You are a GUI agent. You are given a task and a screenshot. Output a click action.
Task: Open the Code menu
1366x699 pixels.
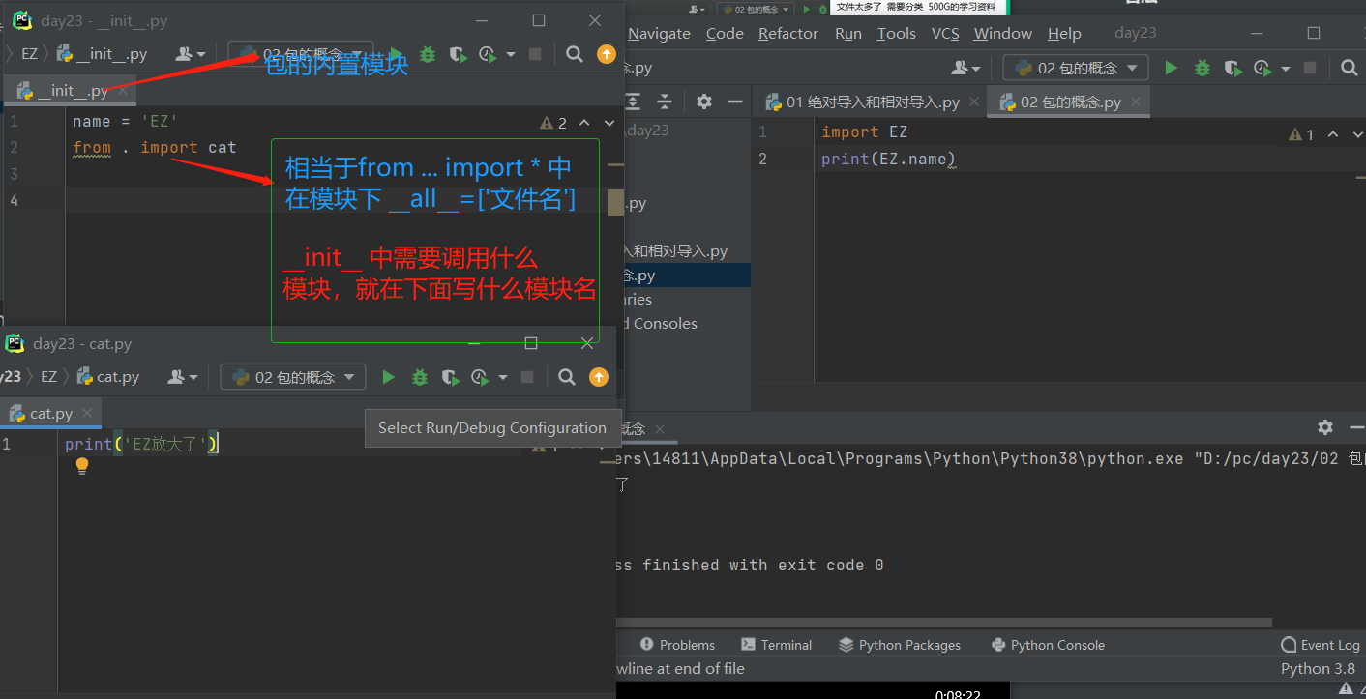(725, 33)
